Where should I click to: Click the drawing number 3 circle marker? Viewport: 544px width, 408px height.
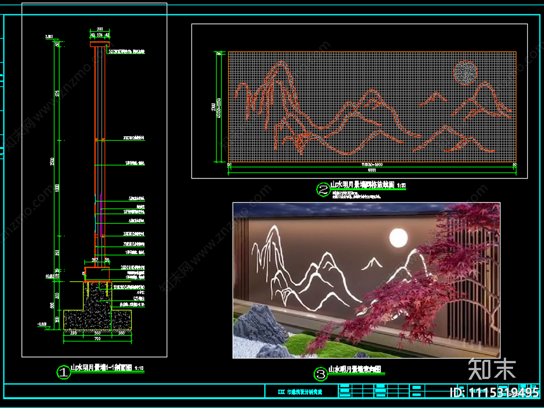click(x=321, y=374)
